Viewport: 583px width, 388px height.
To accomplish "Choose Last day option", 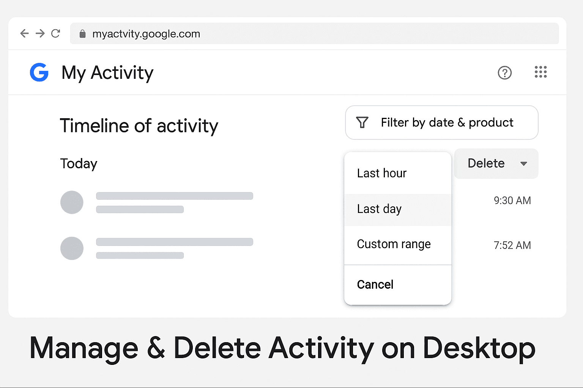I will click(x=380, y=209).
